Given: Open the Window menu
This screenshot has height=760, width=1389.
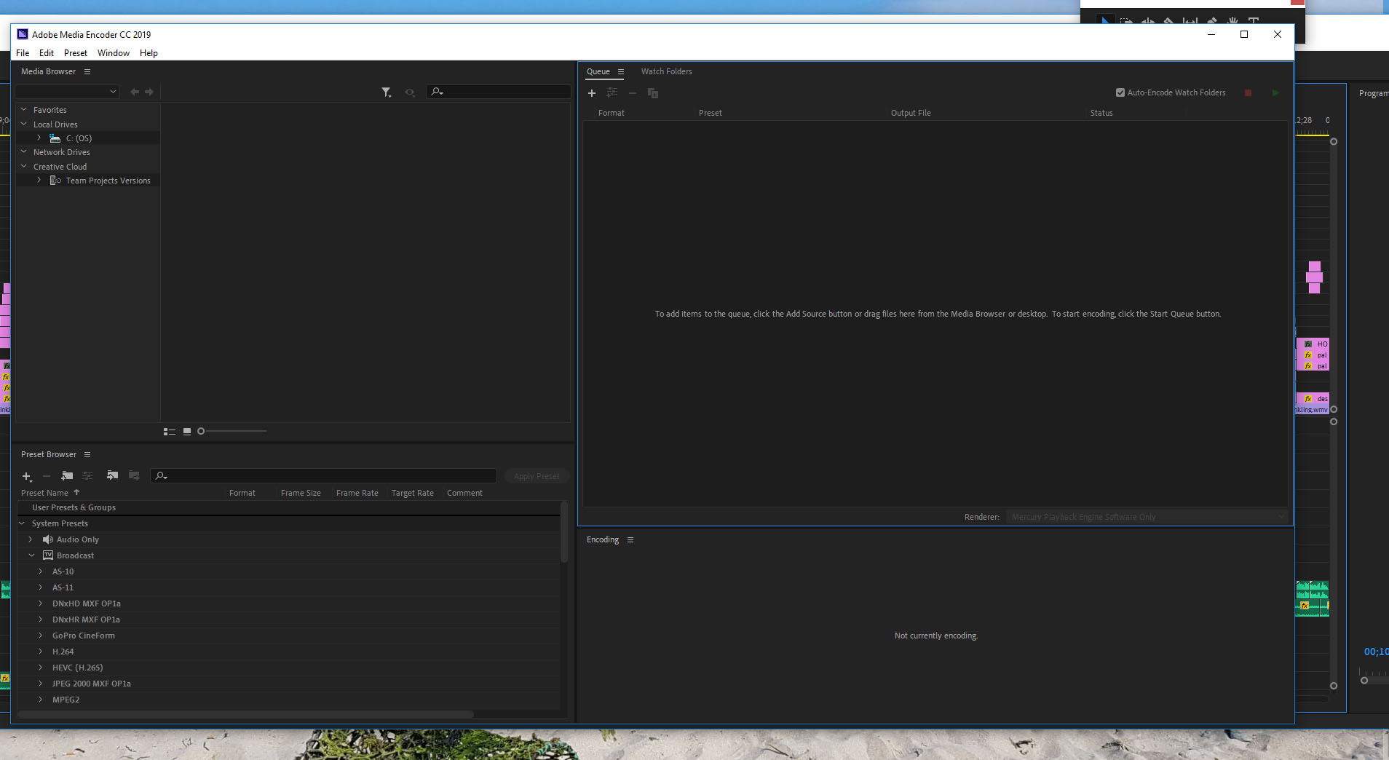Looking at the screenshot, I should pyautogui.click(x=114, y=53).
